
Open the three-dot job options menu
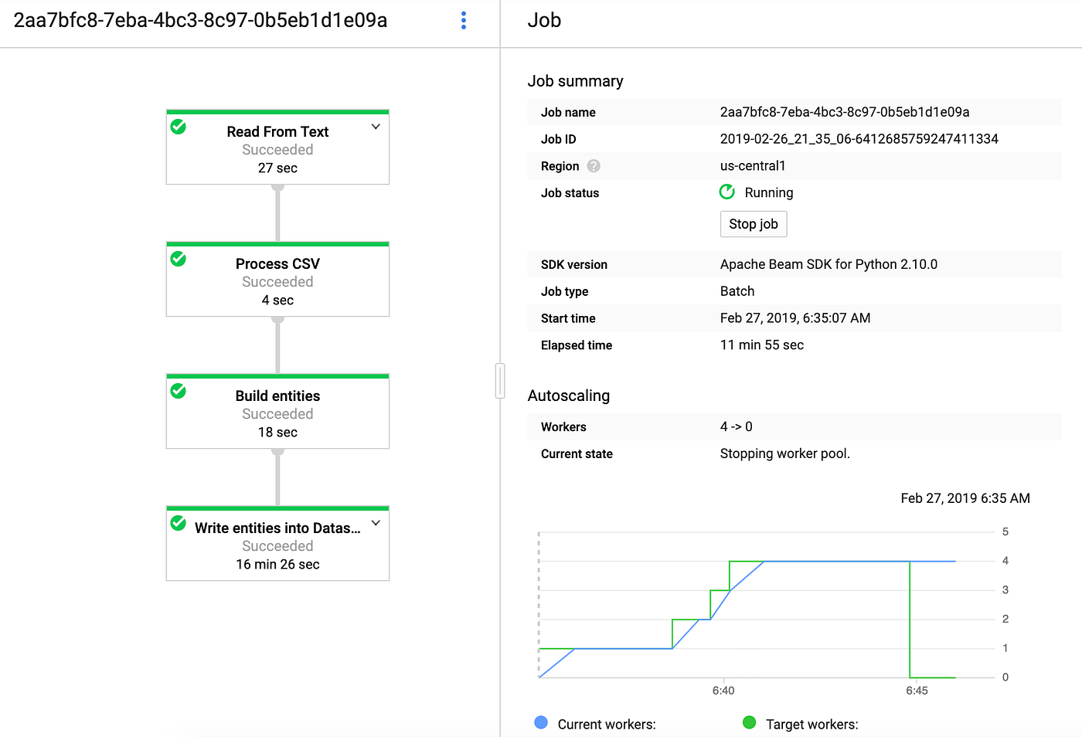point(464,21)
